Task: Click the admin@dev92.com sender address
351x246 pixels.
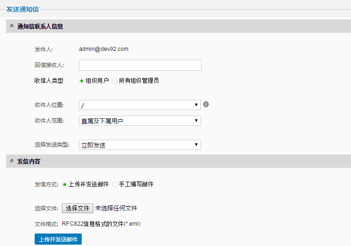Action: [103, 49]
